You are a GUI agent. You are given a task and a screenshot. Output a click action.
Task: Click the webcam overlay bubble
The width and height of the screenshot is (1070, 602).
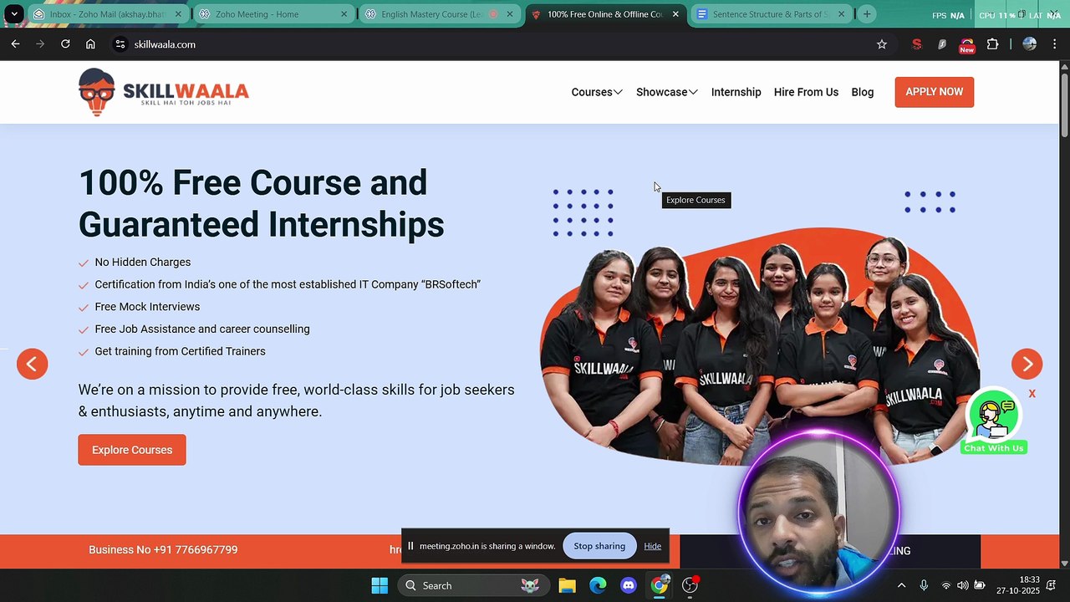pos(818,512)
